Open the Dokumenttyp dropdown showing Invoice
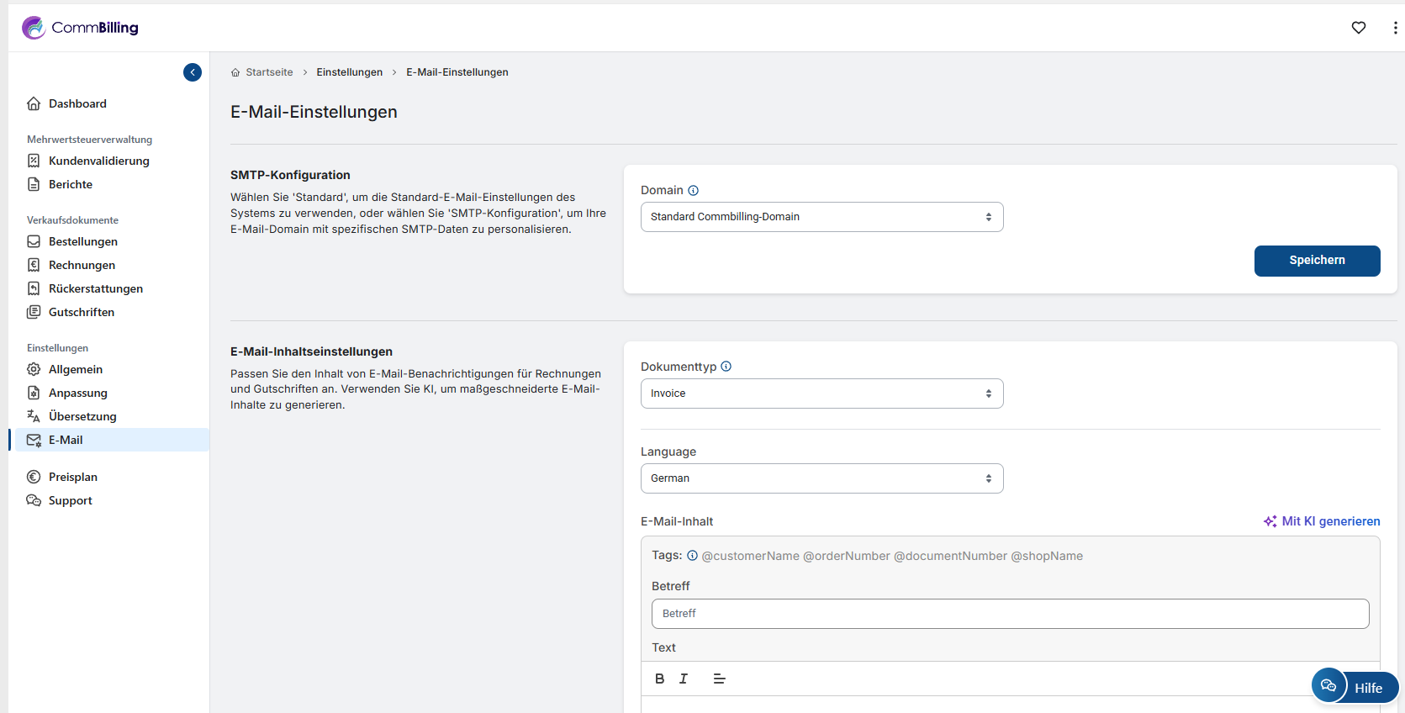 [821, 393]
